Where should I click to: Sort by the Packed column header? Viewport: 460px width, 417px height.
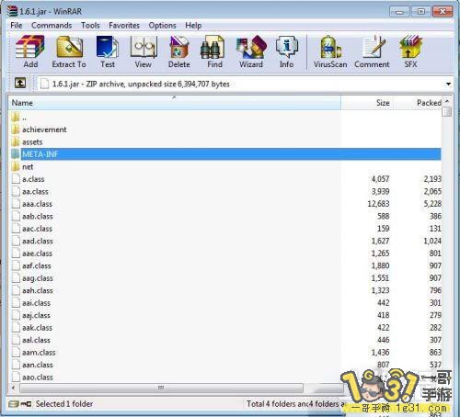pyautogui.click(x=418, y=103)
